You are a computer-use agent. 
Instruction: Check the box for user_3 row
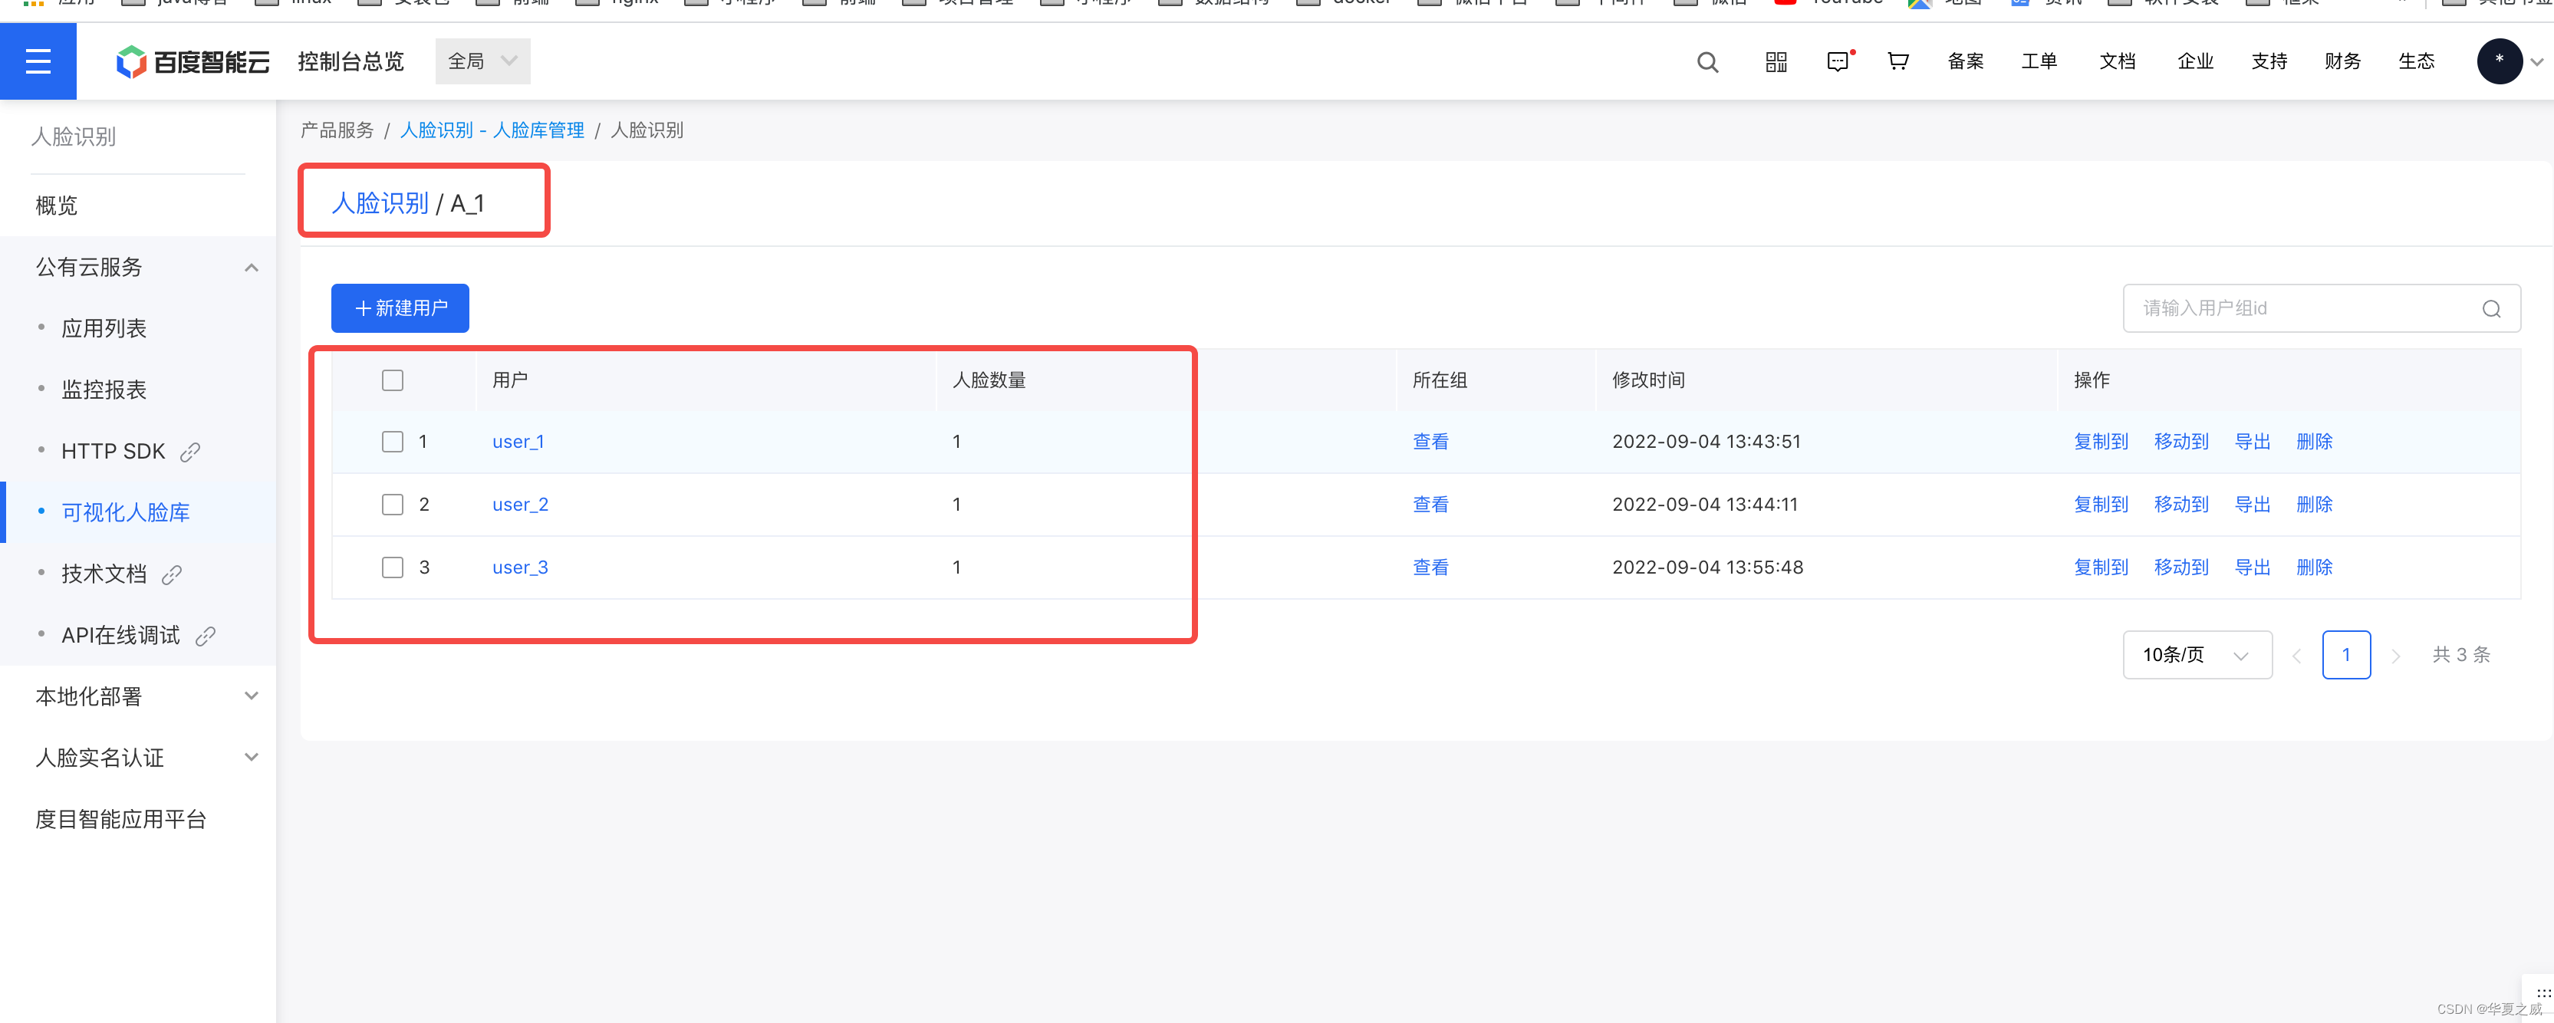(x=393, y=567)
